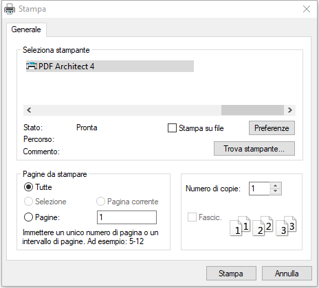319x288 pixels.
Task: Select the PDF Architect 4 printer icon
Action: point(32,67)
